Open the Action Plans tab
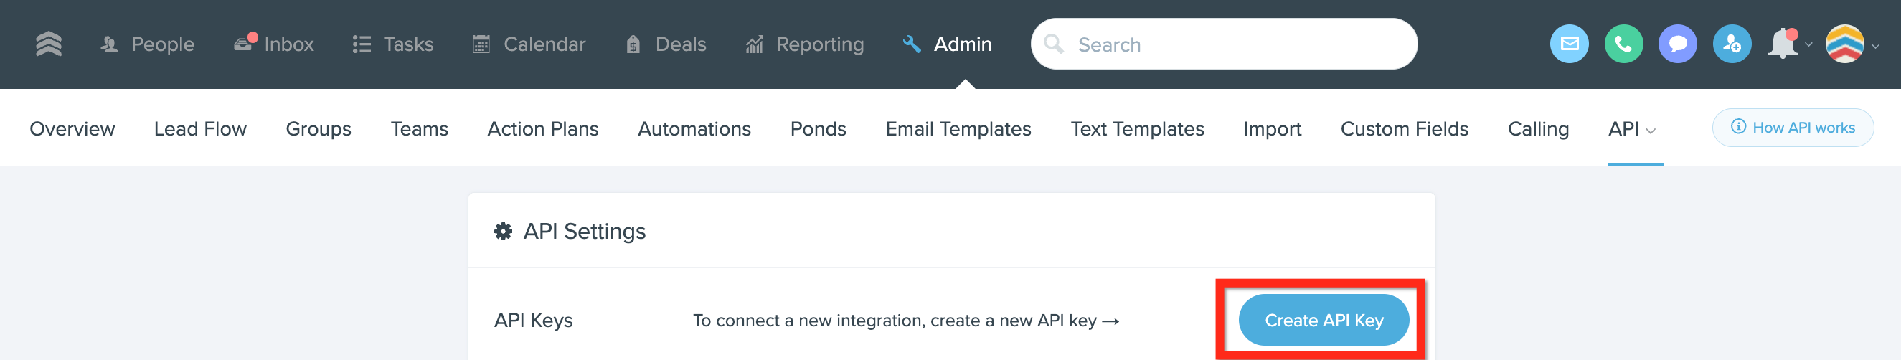1901x360 pixels. 542,129
